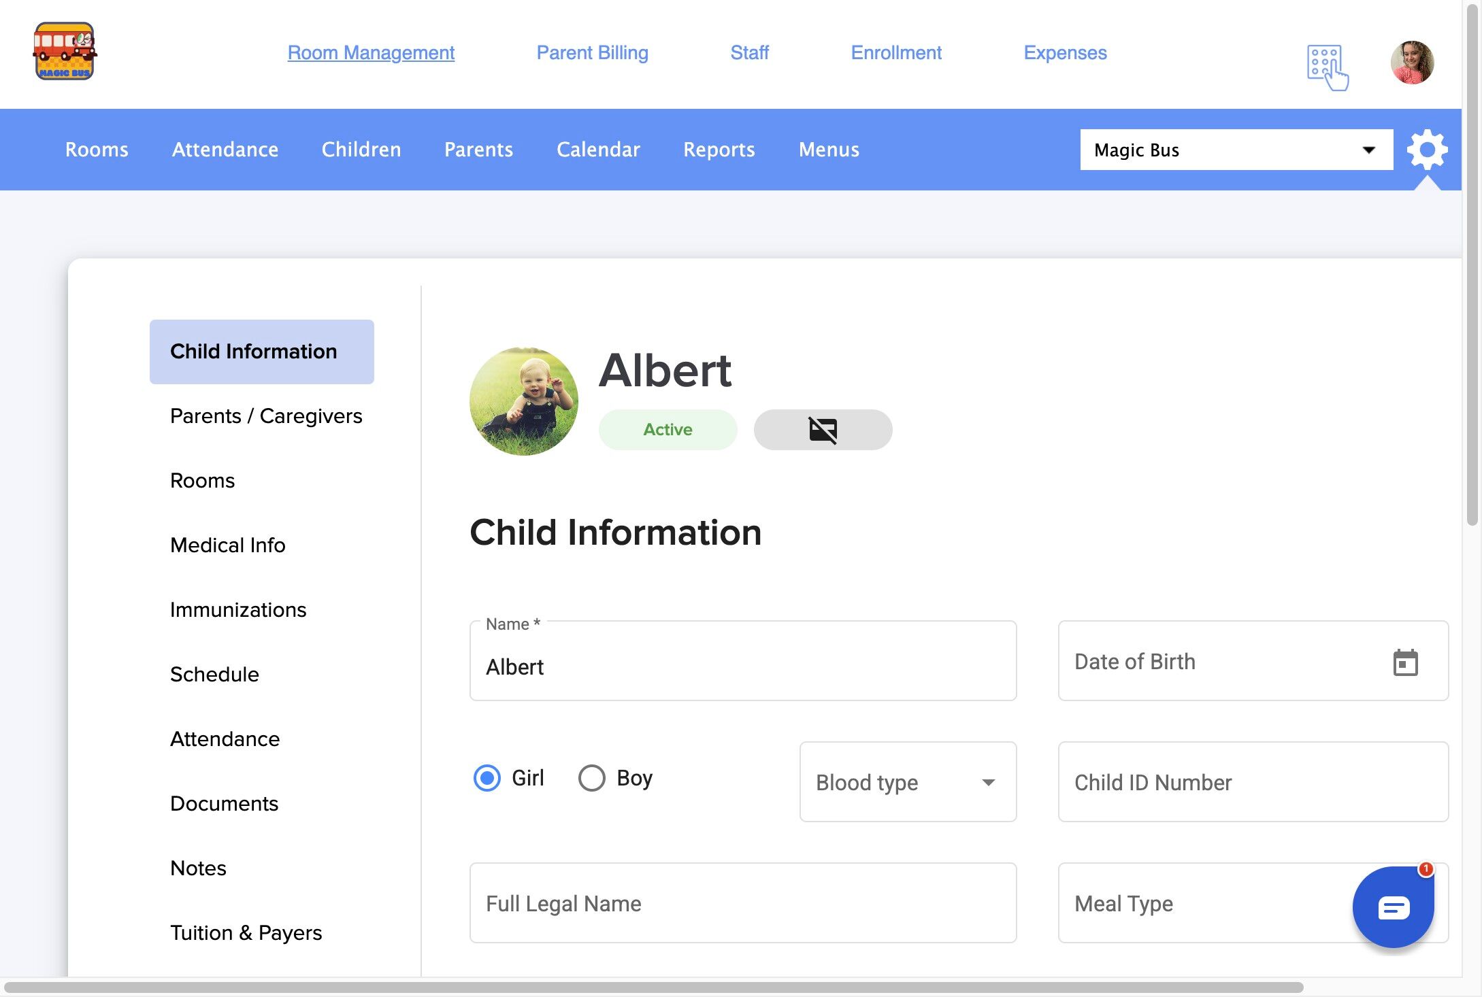1482x997 pixels.
Task: Select the Girl radio button
Action: [487, 778]
